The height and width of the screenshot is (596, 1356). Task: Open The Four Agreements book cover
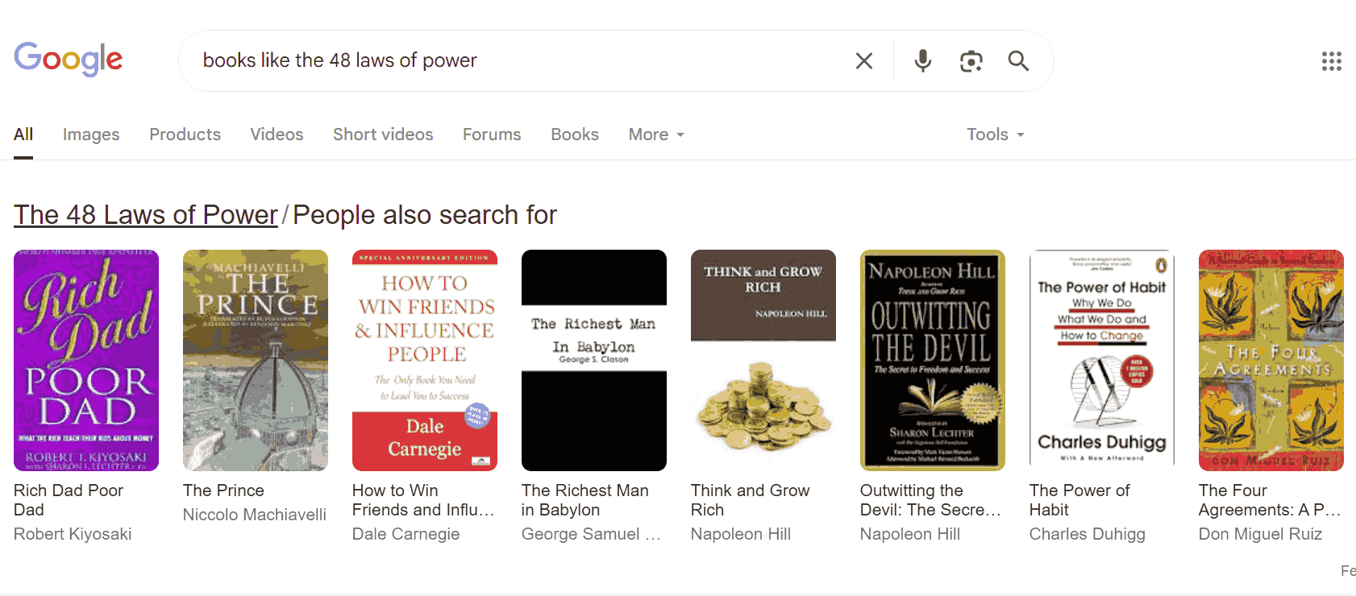coord(1271,360)
